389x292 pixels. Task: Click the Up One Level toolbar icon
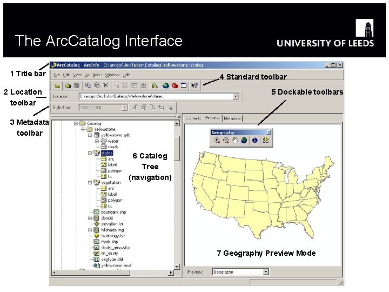tap(57, 86)
